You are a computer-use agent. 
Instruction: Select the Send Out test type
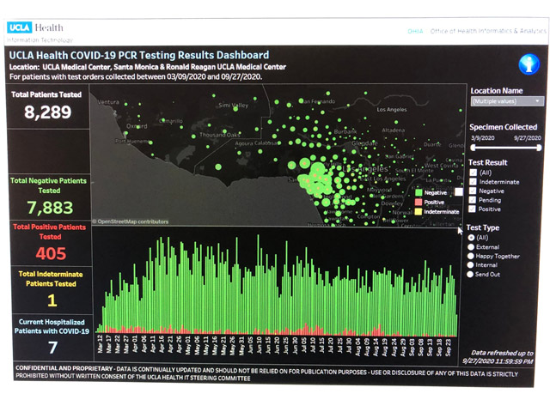click(470, 275)
